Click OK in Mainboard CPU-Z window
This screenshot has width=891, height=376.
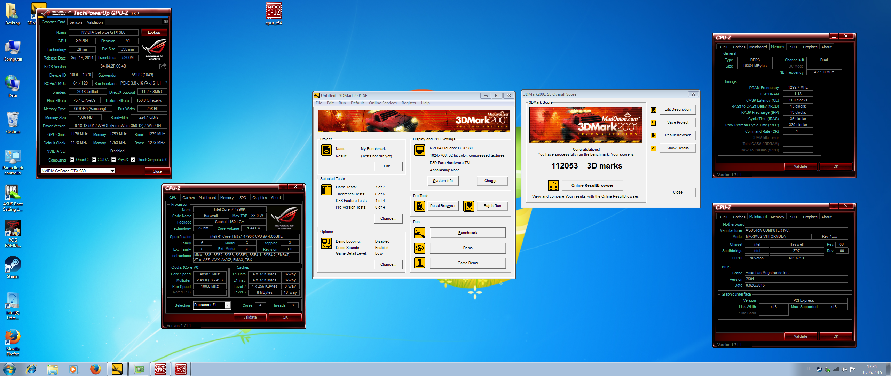point(836,336)
